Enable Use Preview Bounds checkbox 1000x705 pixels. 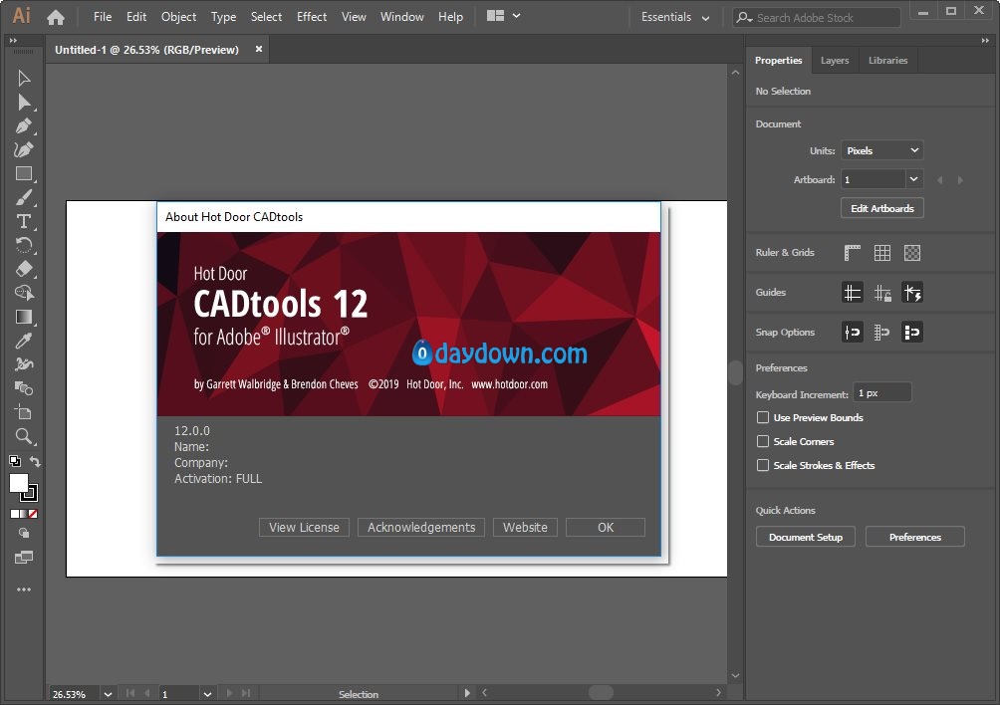(763, 418)
